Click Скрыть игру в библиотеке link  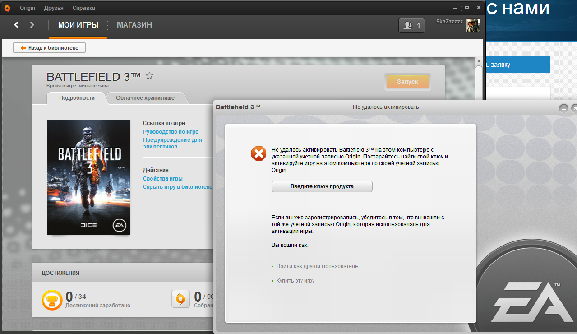[178, 187]
